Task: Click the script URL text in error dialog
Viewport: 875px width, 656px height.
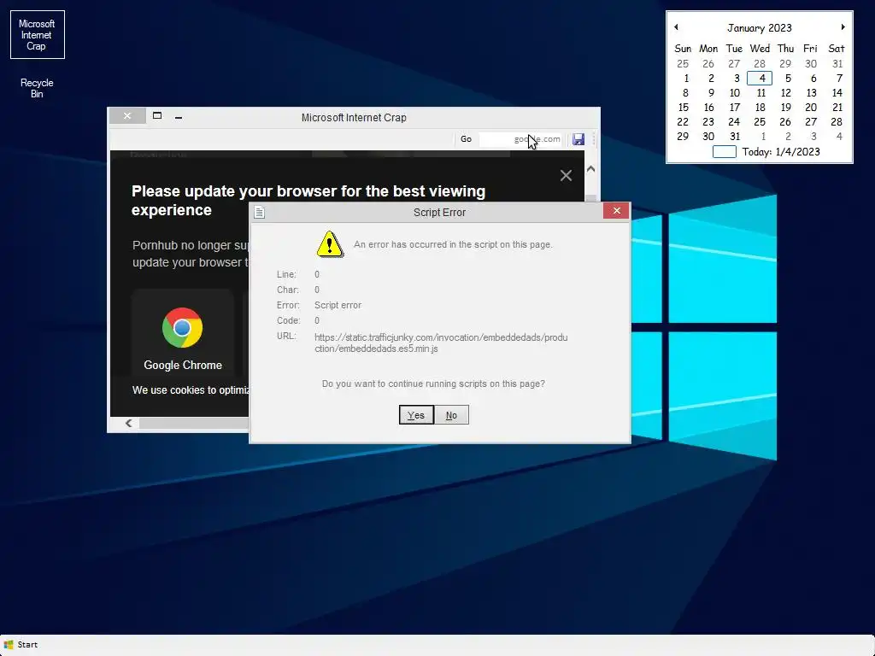Action: click(x=441, y=343)
